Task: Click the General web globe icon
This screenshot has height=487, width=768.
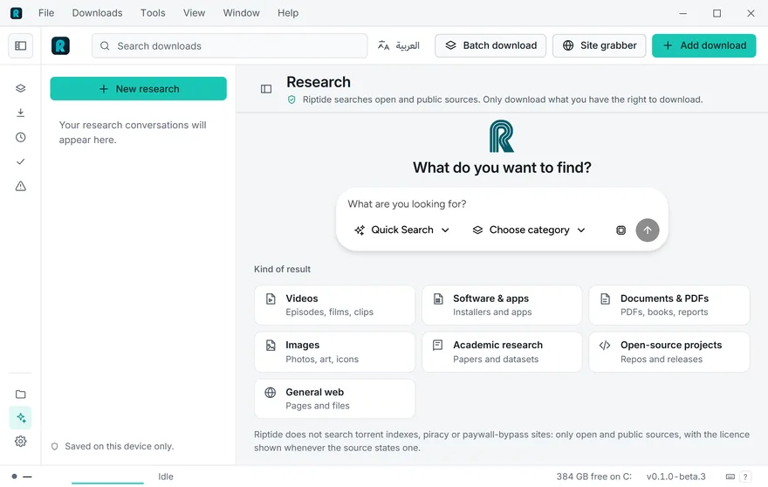Action: tap(271, 393)
